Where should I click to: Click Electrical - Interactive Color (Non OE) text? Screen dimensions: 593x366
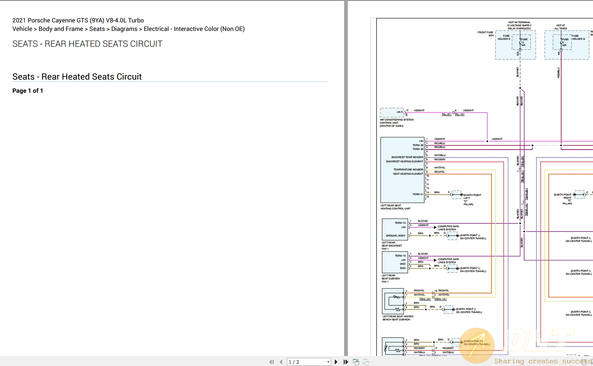pos(194,29)
